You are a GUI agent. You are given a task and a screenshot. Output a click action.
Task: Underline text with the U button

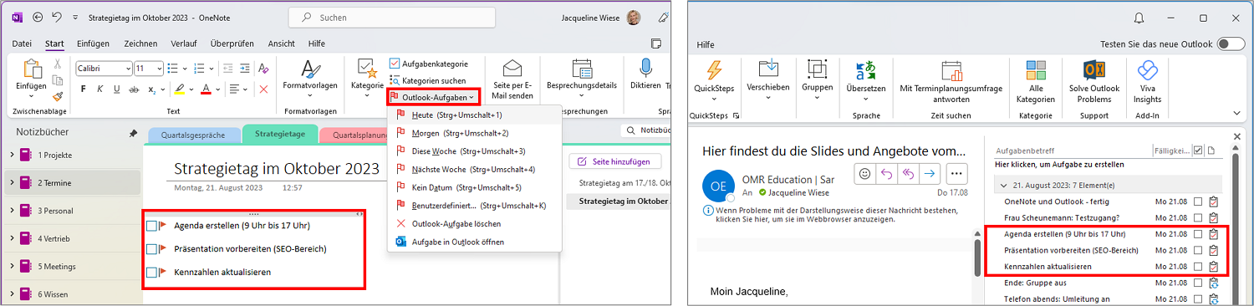[116, 89]
